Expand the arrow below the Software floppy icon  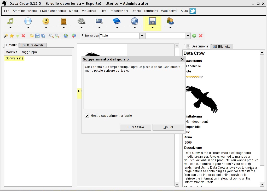click(152, 27)
